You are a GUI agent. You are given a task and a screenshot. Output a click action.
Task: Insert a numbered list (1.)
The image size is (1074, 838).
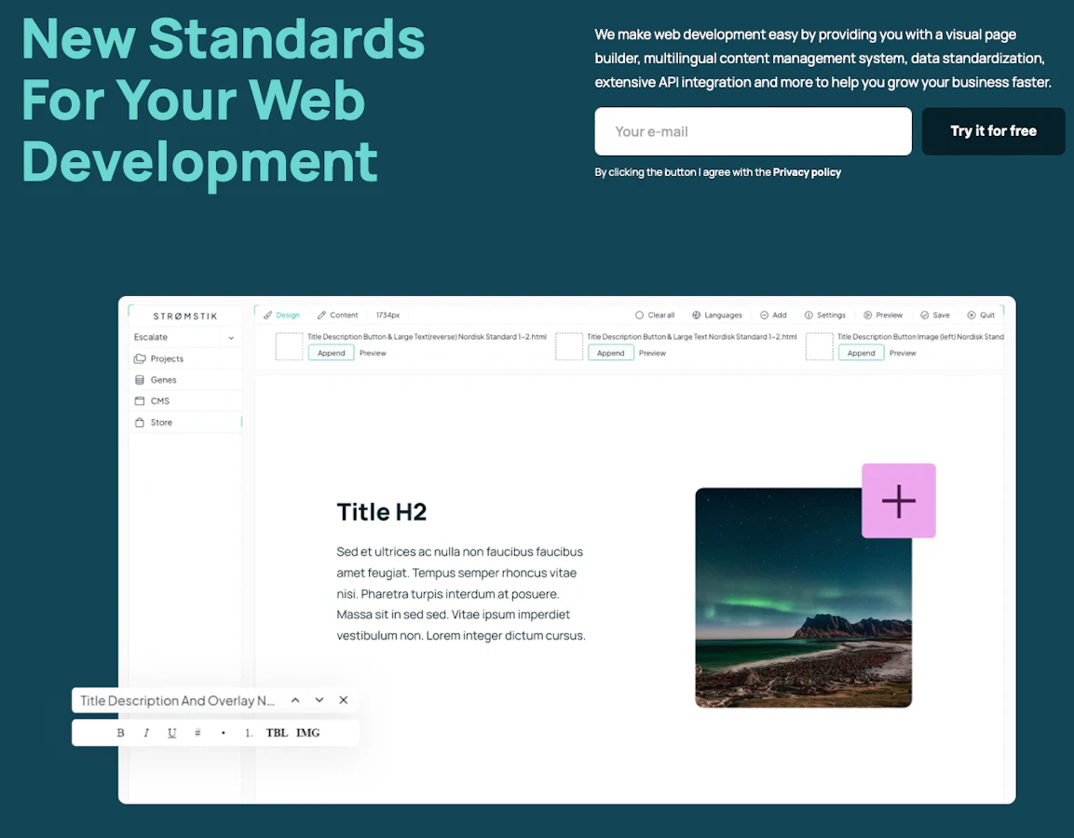coord(249,733)
